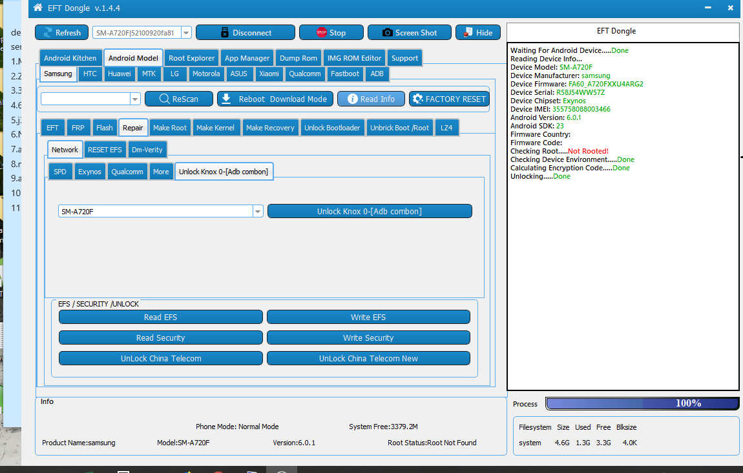Open the SPD network tab
The width and height of the screenshot is (743, 473).
click(x=60, y=172)
